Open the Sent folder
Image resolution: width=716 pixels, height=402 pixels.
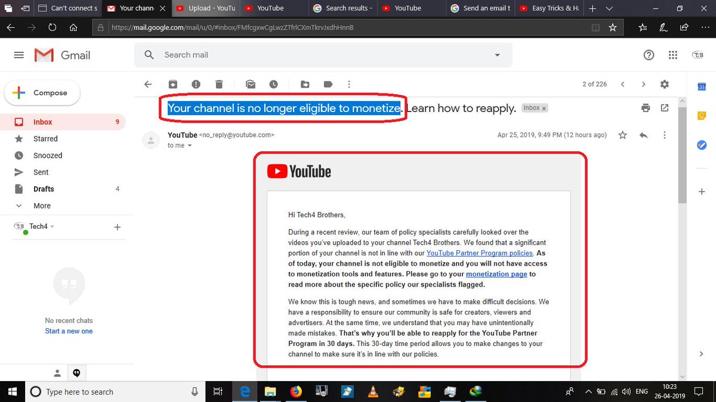coord(63,172)
